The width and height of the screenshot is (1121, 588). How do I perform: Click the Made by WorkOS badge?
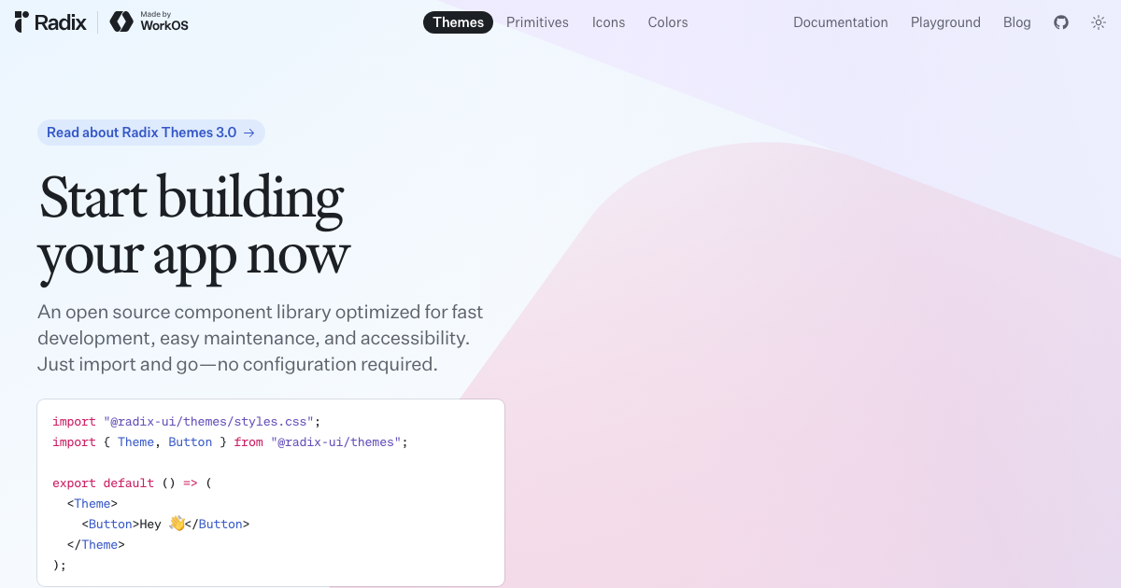coord(149,21)
